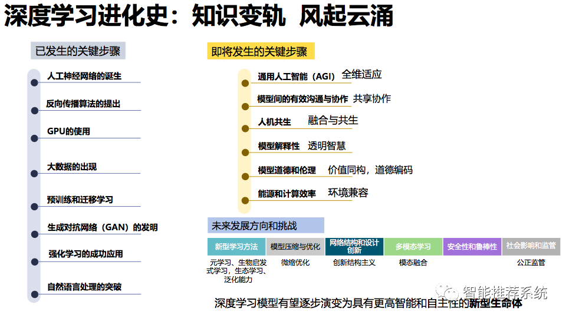Select the 未来发展方向和挑战 blue header
This screenshot has height=318, width=566.
point(266,226)
